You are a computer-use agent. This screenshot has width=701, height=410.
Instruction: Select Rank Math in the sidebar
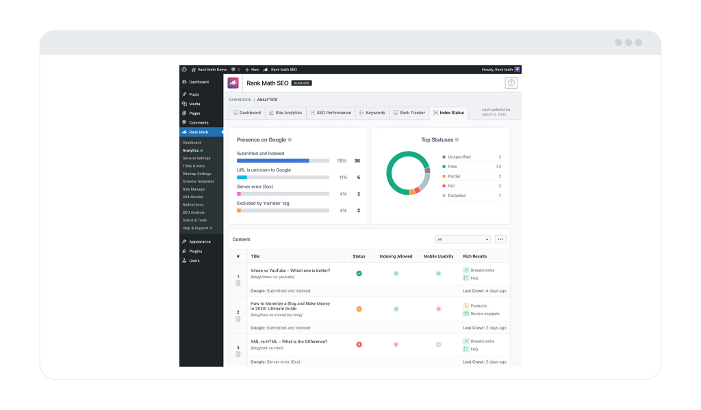tap(201, 132)
